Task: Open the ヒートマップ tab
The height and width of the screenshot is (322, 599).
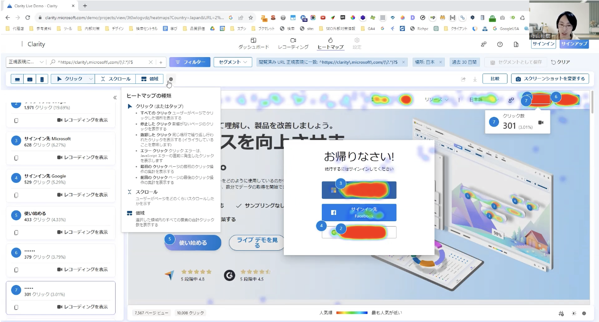Action: [330, 44]
